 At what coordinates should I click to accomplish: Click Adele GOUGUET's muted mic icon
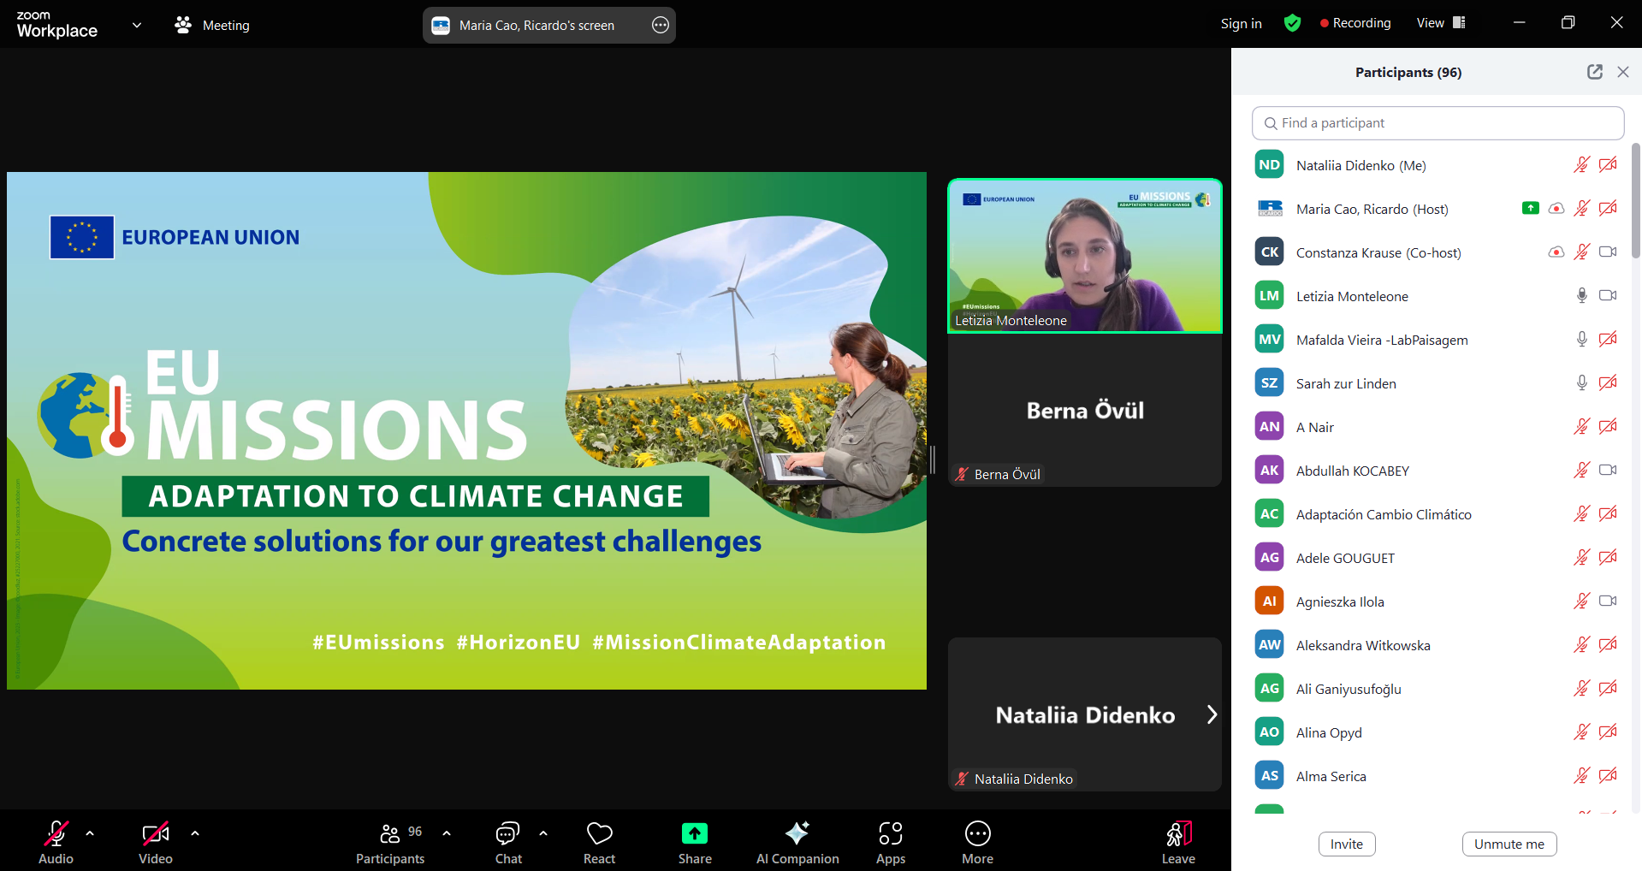[x=1581, y=557]
